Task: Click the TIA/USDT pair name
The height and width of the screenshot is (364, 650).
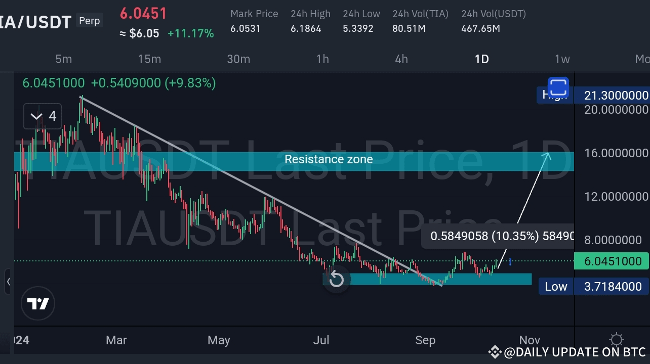Action: coord(35,22)
